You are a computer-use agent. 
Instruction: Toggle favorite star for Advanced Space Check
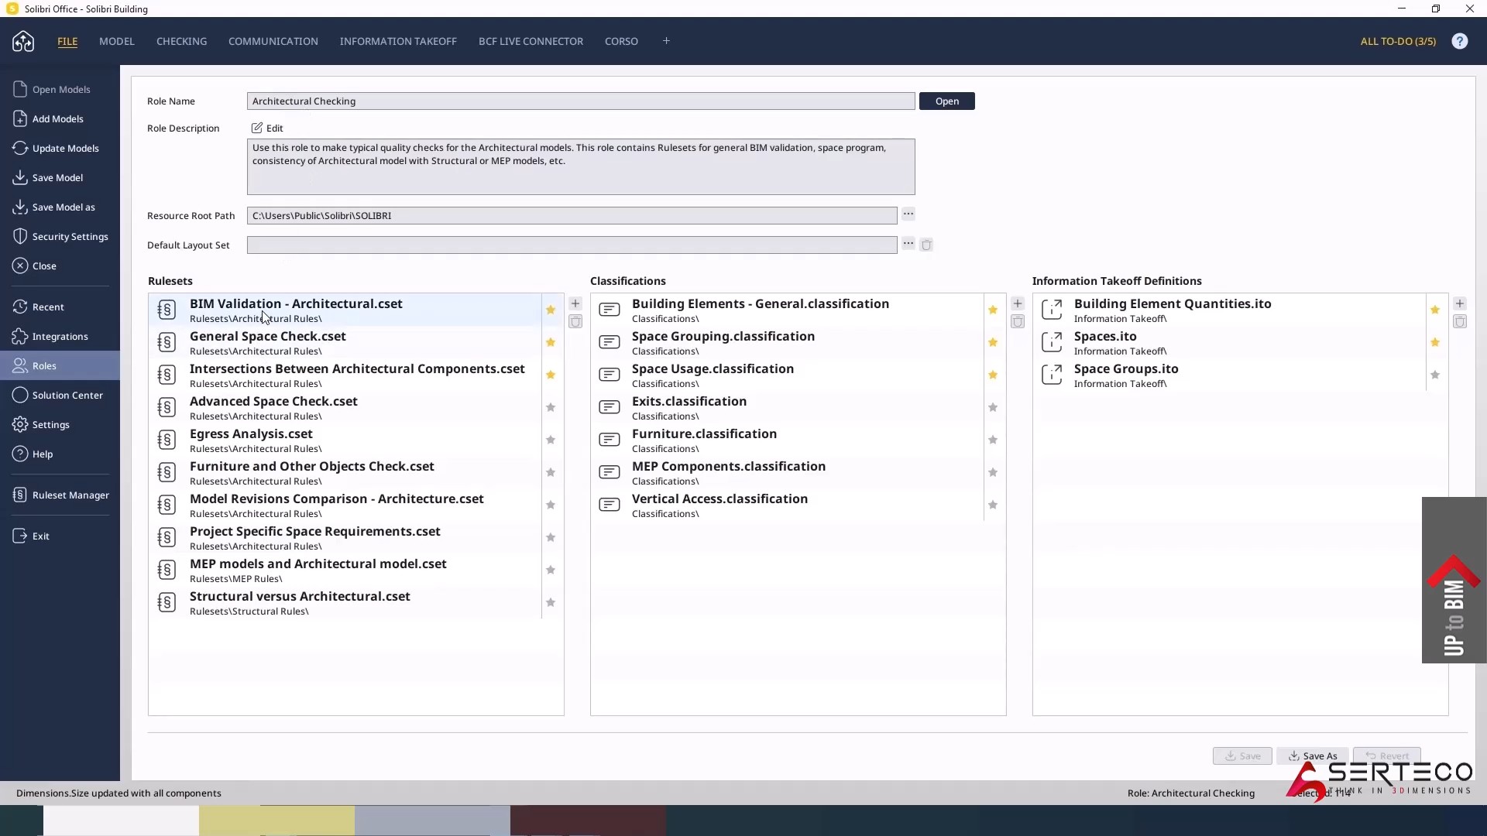pos(551,407)
